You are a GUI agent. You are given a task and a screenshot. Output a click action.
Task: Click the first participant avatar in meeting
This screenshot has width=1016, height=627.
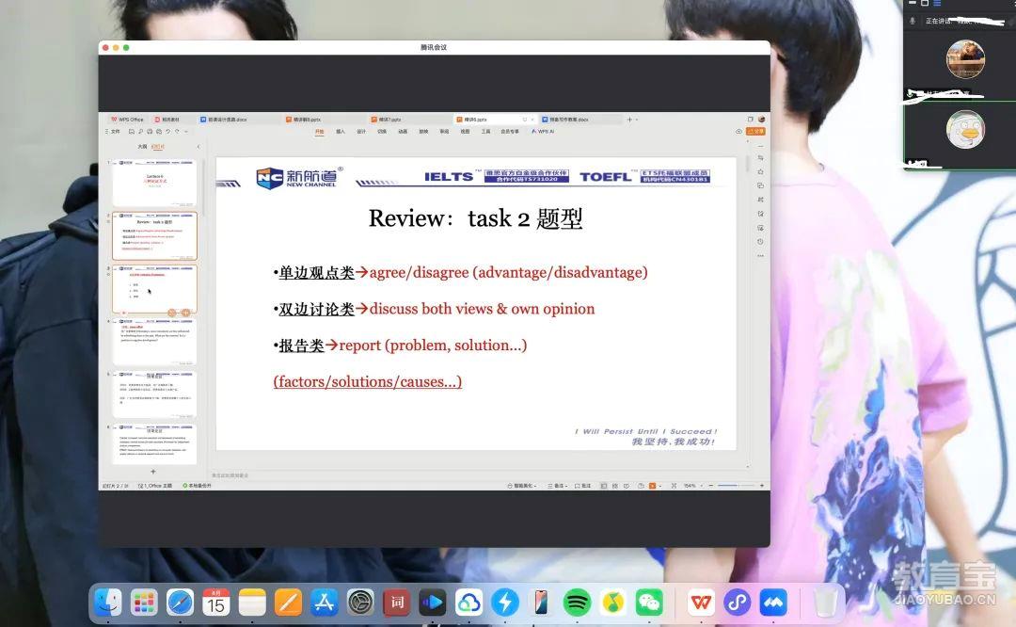965,58
